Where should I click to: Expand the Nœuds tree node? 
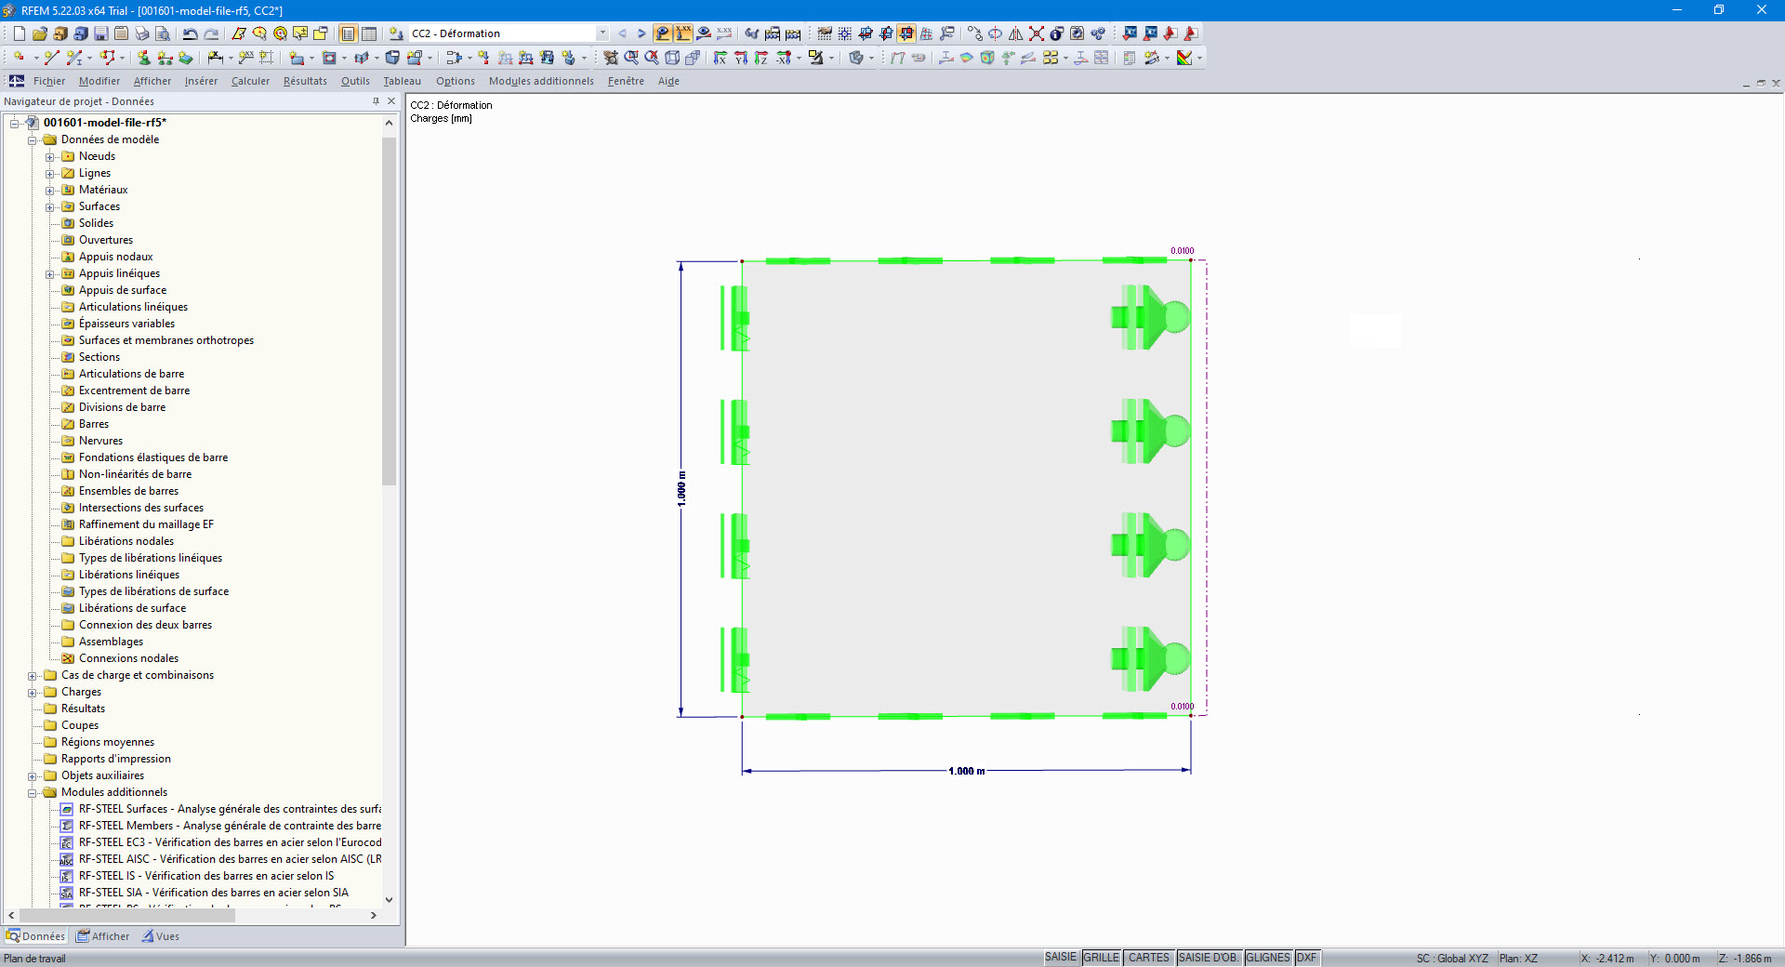[51, 156]
